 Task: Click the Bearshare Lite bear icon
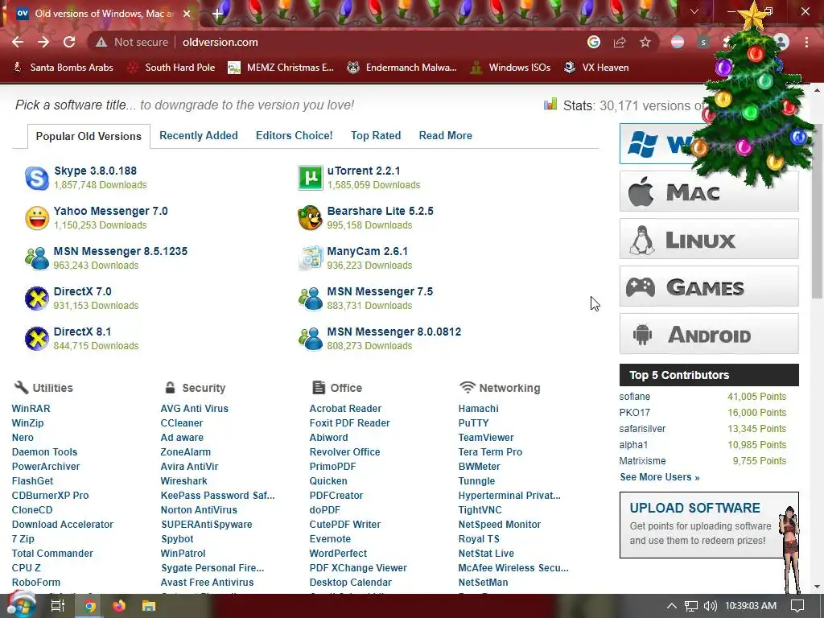[310, 218]
